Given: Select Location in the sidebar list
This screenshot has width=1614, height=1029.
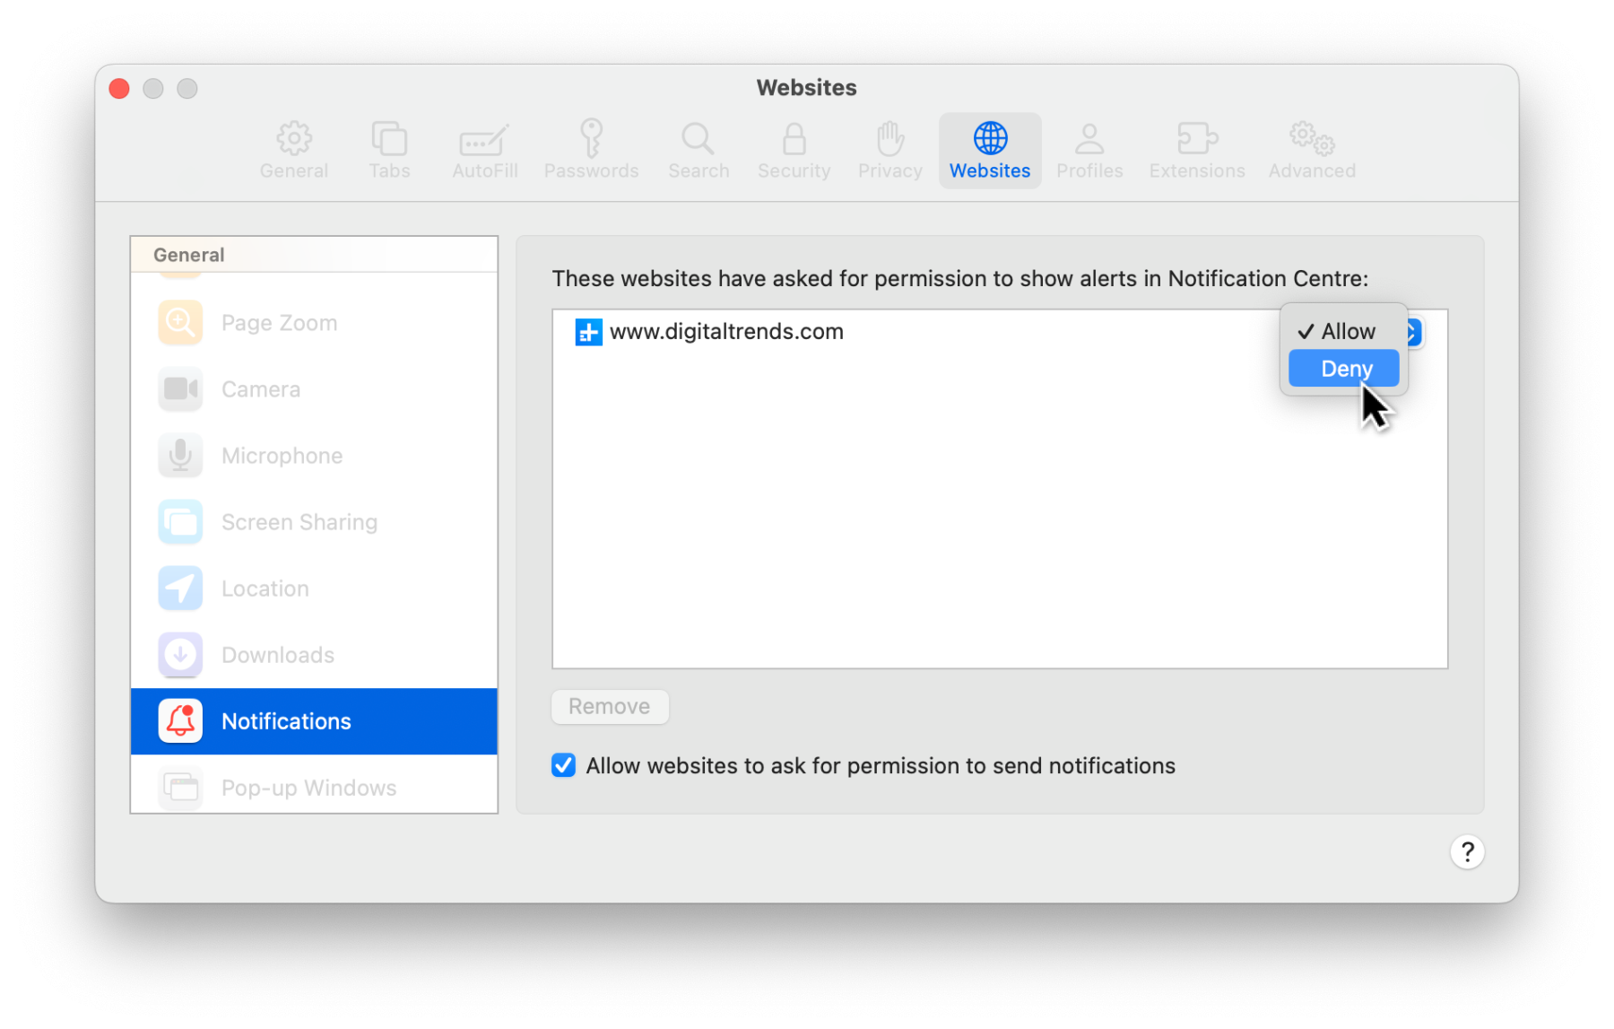Looking at the screenshot, I should (265, 589).
